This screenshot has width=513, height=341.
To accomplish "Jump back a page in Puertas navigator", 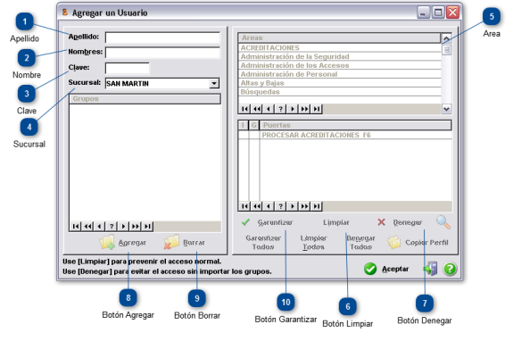I will click(x=257, y=206).
